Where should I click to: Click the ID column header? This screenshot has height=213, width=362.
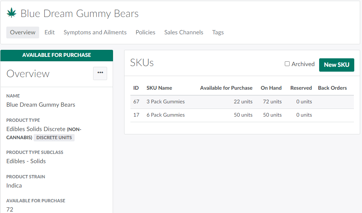tap(136, 88)
